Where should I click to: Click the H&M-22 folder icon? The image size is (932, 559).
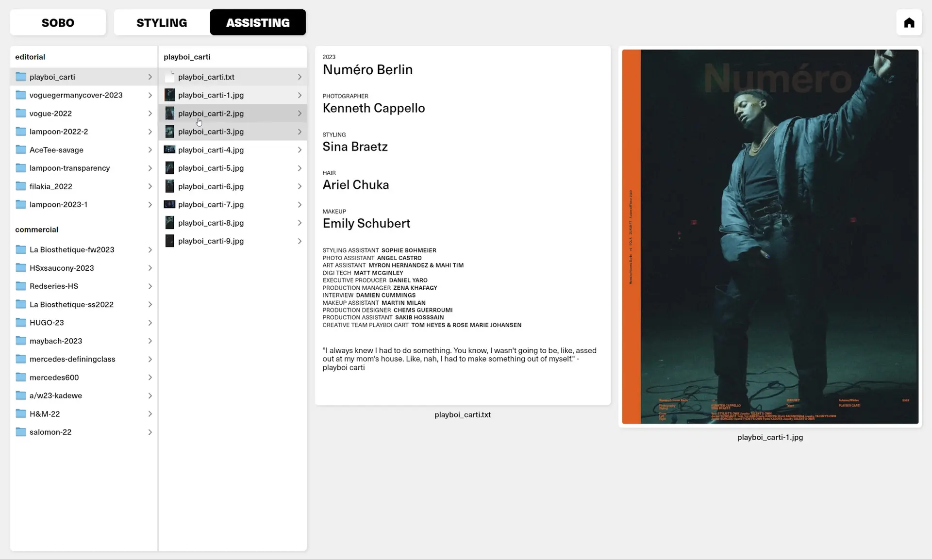pos(21,414)
